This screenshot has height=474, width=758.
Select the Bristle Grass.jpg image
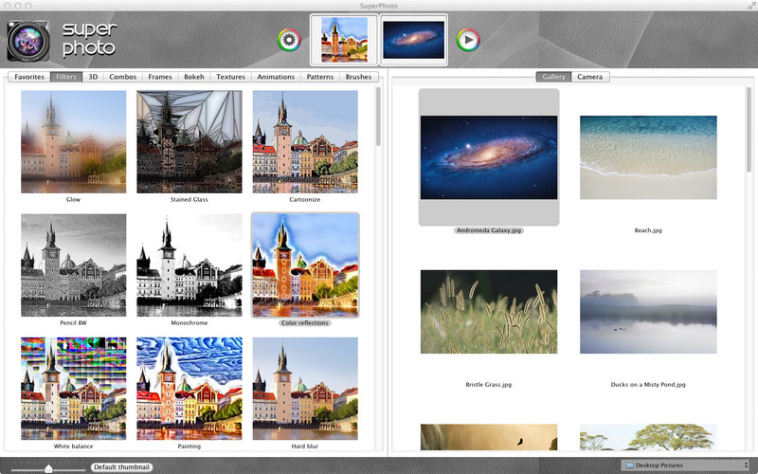tap(489, 312)
